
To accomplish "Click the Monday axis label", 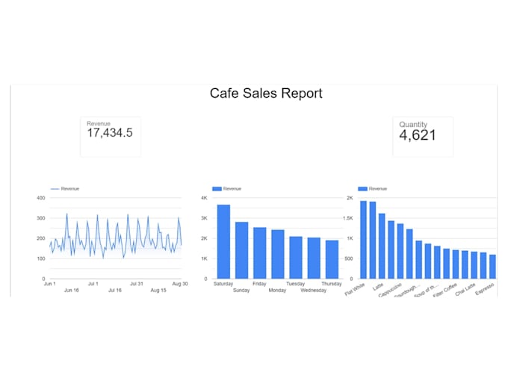I will [277, 291].
